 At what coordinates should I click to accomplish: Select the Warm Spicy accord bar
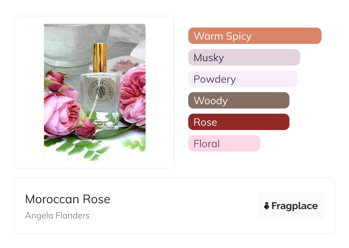254,36
